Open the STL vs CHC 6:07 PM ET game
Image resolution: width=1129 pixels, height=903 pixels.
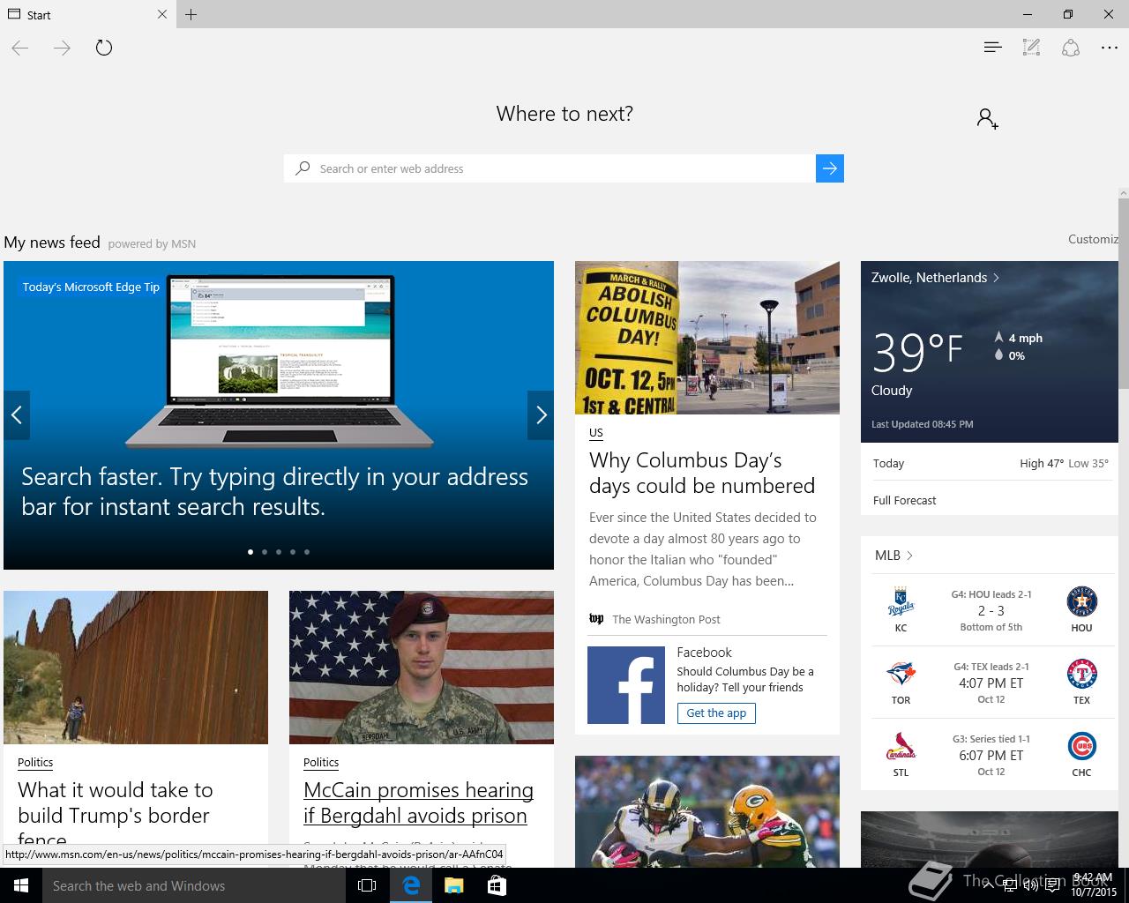click(x=991, y=755)
